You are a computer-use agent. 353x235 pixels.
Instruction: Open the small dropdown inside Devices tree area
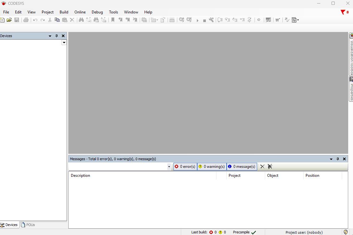[64, 43]
